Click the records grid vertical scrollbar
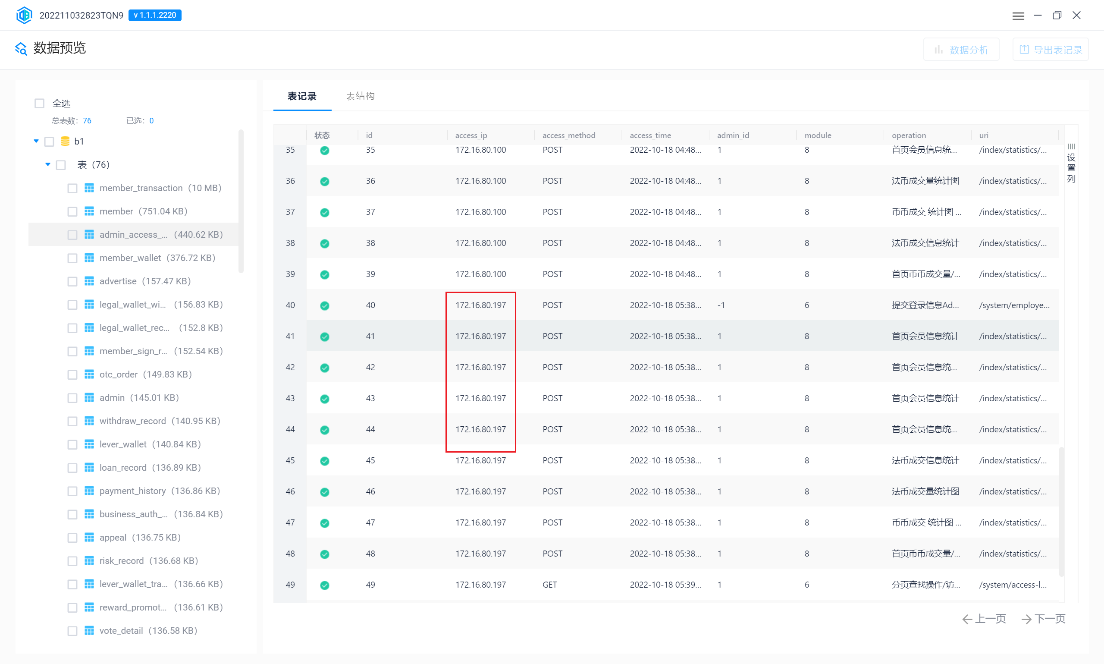The image size is (1104, 664). pyautogui.click(x=1061, y=512)
